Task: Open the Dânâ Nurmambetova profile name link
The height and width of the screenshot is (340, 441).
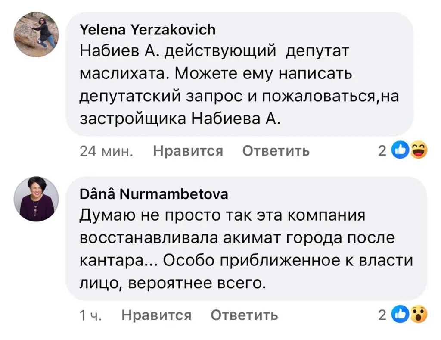Action: (x=154, y=195)
